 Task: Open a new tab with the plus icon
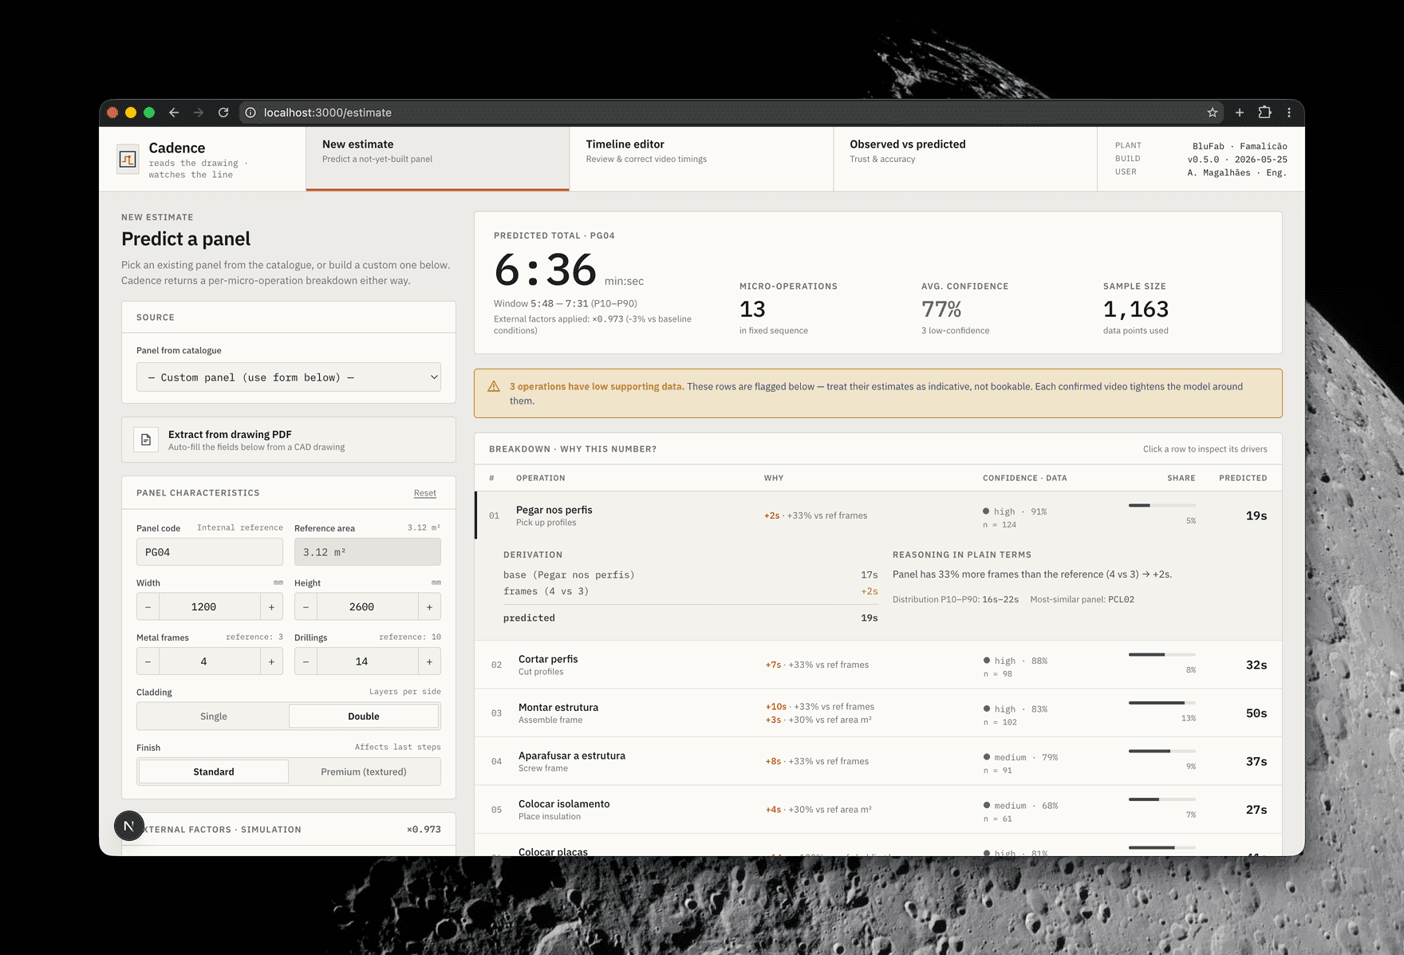tap(1240, 112)
